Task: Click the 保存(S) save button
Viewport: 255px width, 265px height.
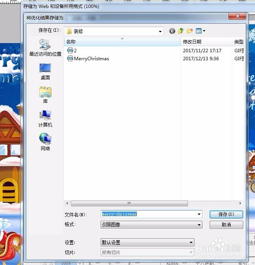Action: (x=226, y=214)
